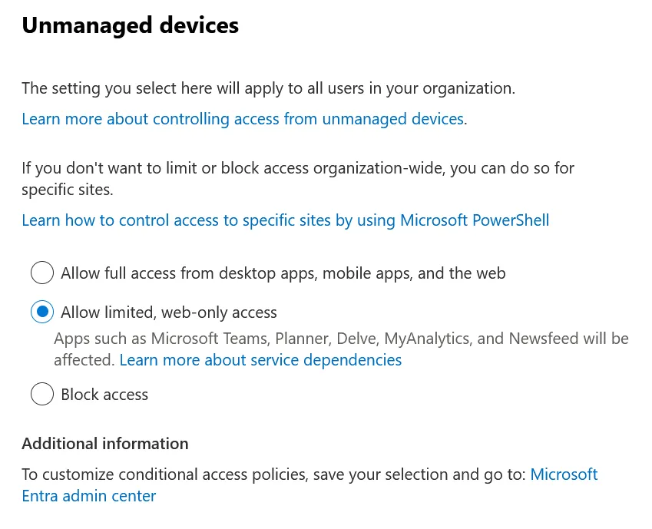Enable Allow limited, web-only access option
Image resolution: width=652 pixels, height=529 pixels.
point(42,312)
